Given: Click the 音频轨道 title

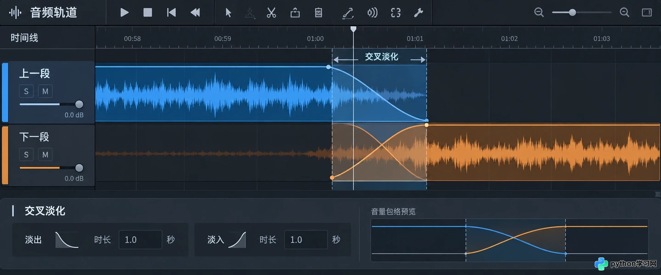Looking at the screenshot, I should 54,12.
